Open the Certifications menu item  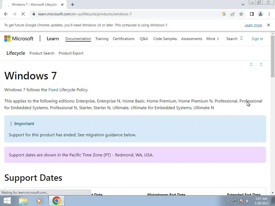pyautogui.click(x=124, y=39)
